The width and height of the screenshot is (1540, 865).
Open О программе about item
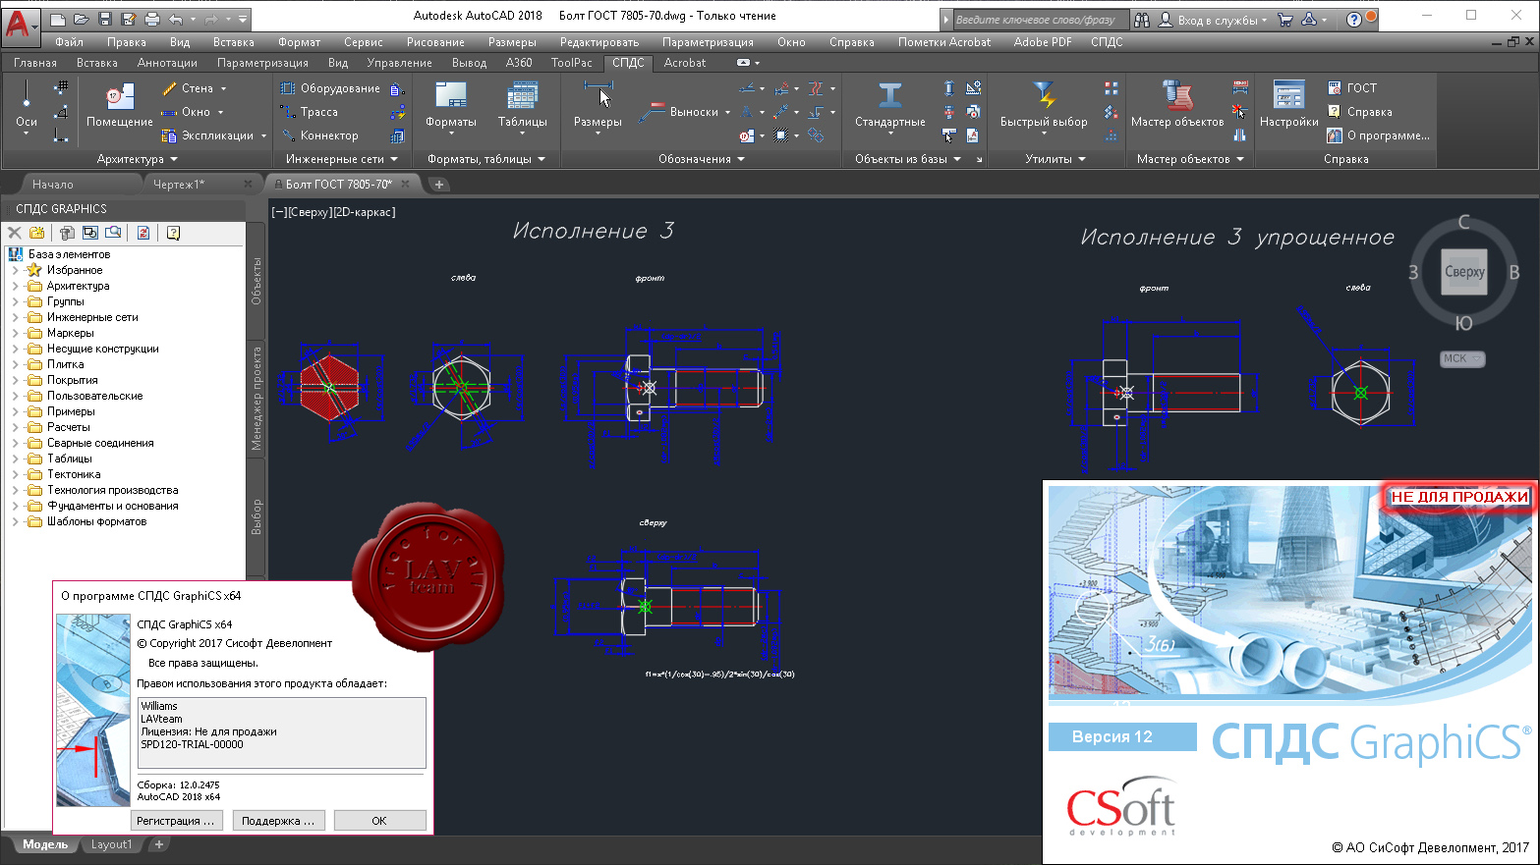point(1378,135)
